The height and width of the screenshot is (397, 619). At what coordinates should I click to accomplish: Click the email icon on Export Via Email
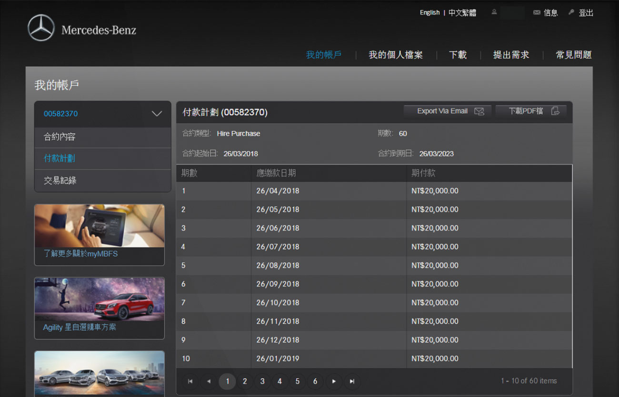coord(479,111)
